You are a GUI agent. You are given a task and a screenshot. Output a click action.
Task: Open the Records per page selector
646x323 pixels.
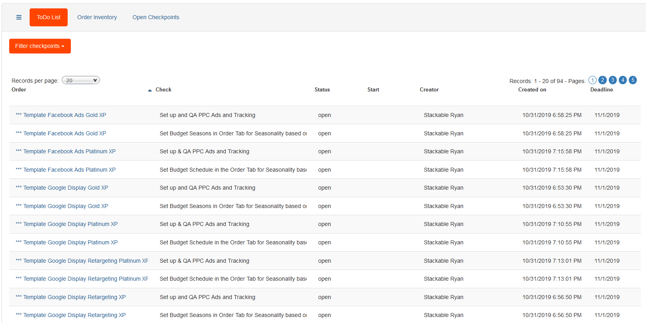click(81, 80)
